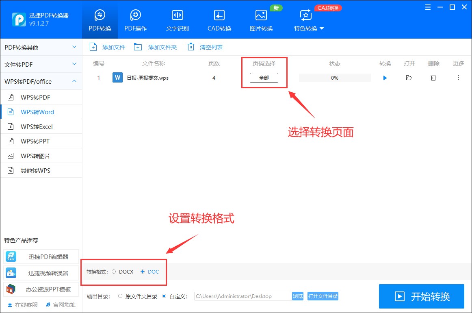The width and height of the screenshot is (472, 313).
Task: Click the output path input field
Action: [243, 296]
